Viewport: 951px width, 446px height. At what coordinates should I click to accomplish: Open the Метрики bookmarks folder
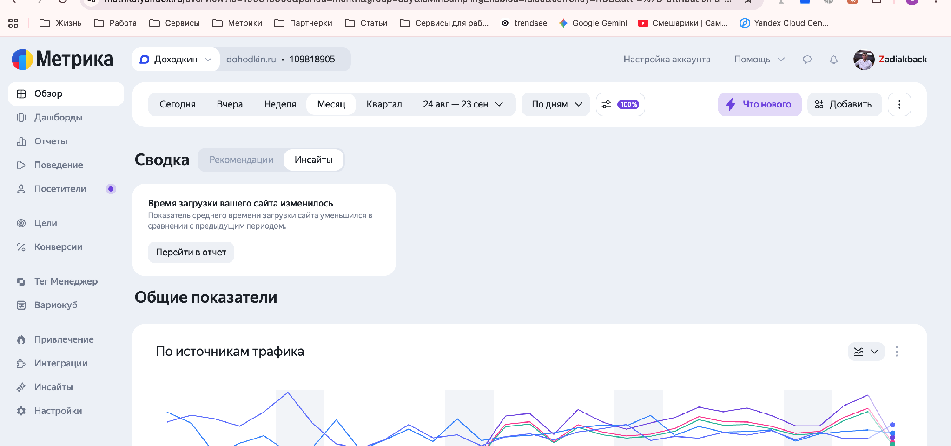click(237, 23)
